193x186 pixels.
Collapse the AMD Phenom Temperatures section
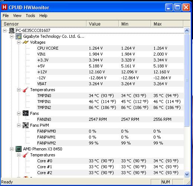pyautogui.click(x=19, y=155)
